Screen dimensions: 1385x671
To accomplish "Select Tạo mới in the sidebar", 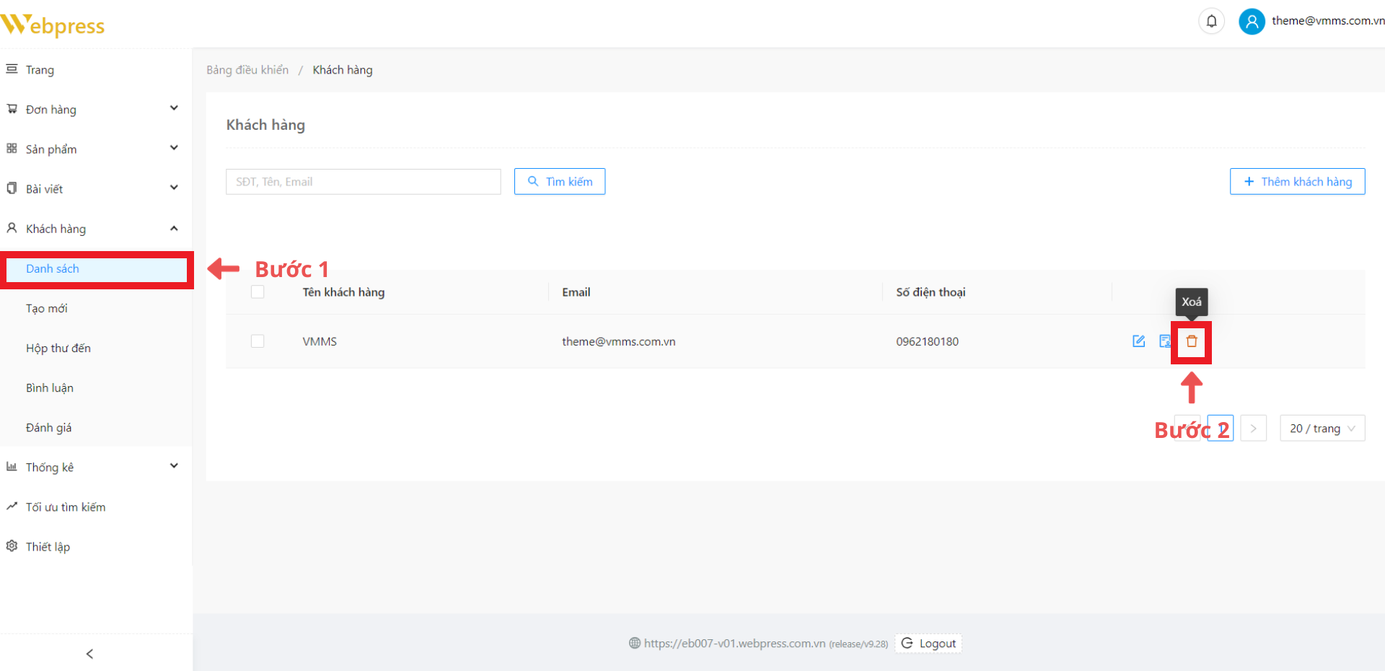I will click(47, 309).
